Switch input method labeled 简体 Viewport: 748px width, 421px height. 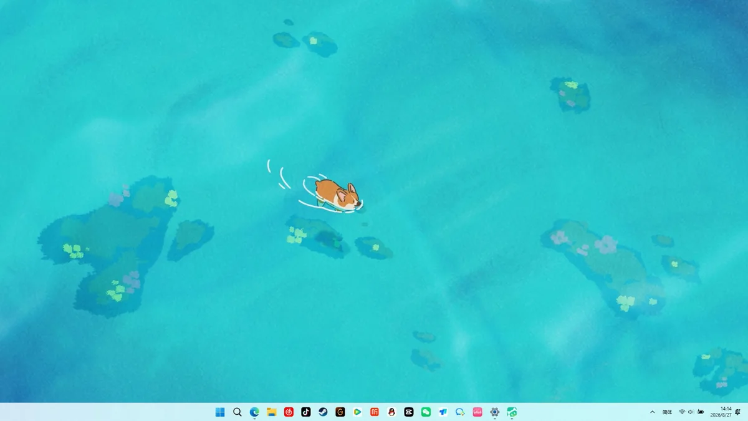(x=667, y=412)
